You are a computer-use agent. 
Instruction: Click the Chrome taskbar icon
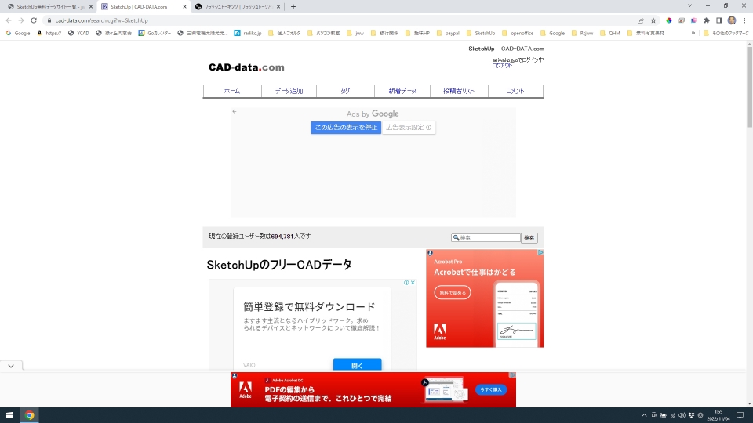(30, 415)
